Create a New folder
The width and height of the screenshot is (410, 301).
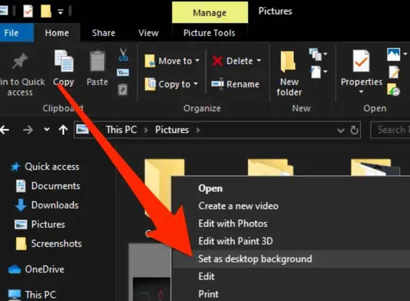pyautogui.click(x=289, y=74)
